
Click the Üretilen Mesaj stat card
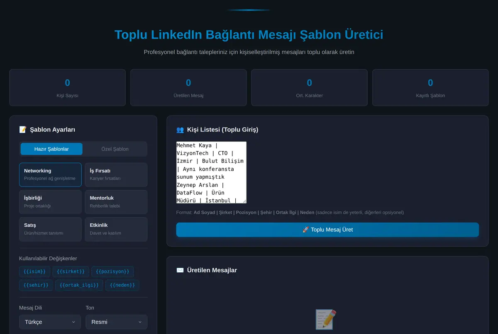188,87
